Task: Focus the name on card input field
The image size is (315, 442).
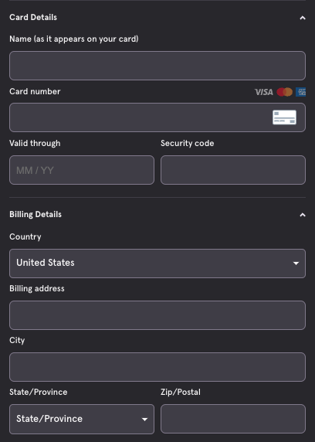Action: coord(157,66)
